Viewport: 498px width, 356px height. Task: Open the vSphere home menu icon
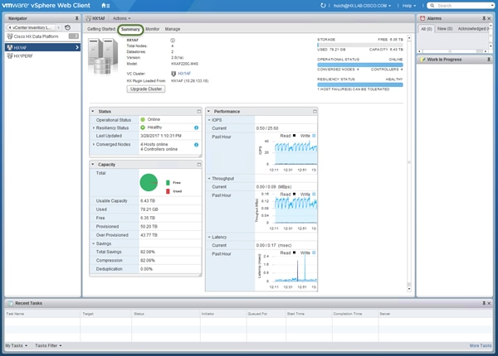105,6
